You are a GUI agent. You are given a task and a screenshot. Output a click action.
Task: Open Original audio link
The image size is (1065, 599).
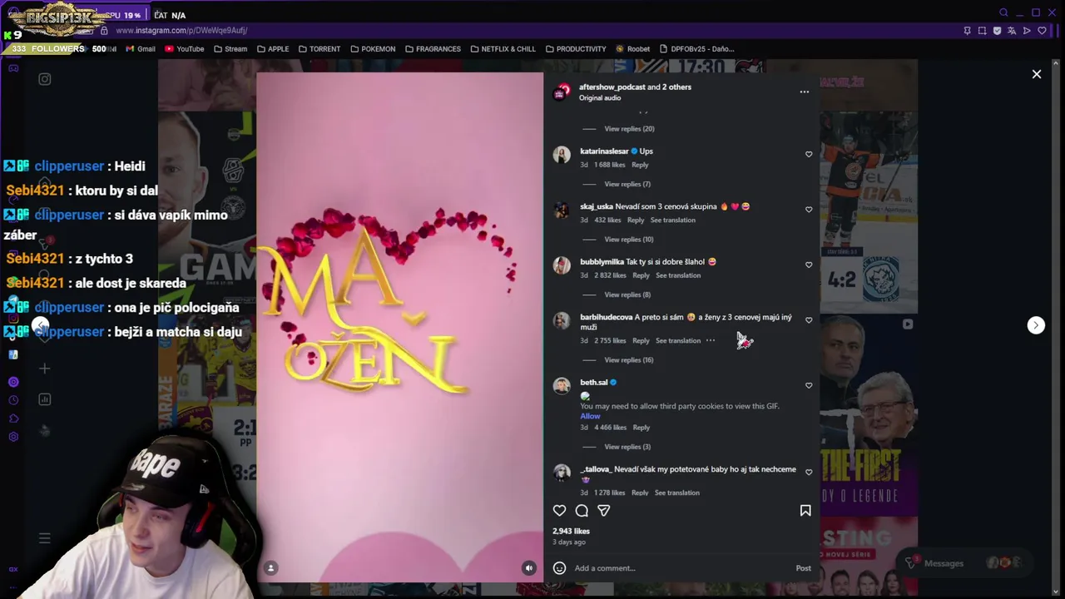pyautogui.click(x=600, y=98)
